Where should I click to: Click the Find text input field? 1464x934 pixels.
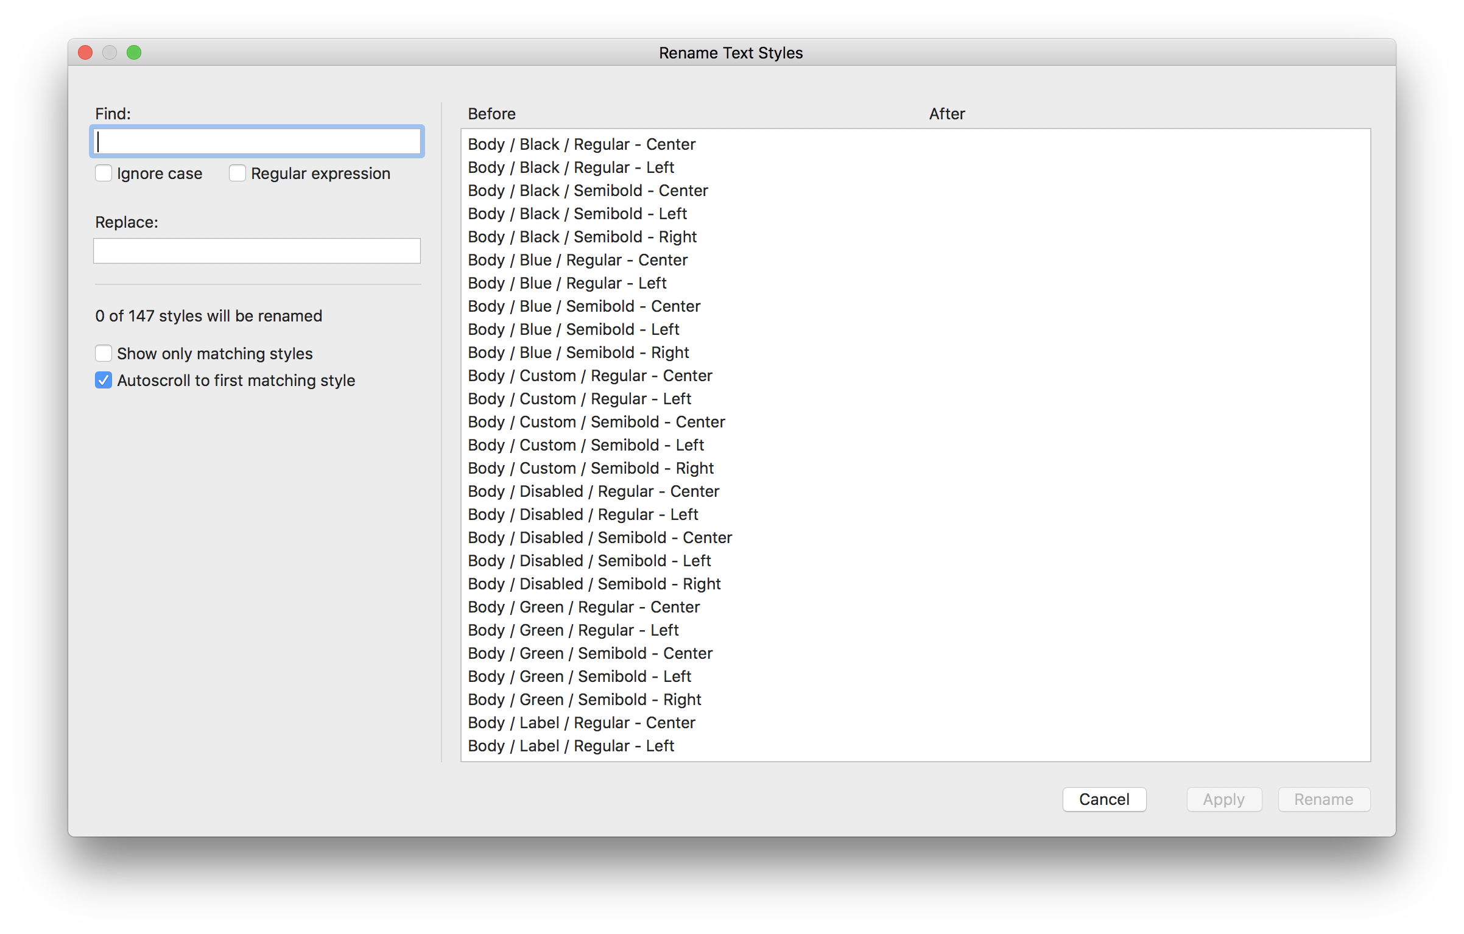tap(256, 142)
